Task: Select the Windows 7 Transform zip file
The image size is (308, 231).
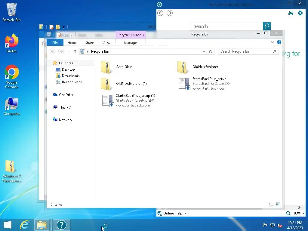Action: click(12, 171)
